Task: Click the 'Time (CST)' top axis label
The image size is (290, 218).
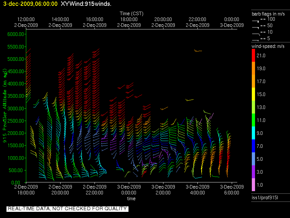Action: [x=131, y=14]
